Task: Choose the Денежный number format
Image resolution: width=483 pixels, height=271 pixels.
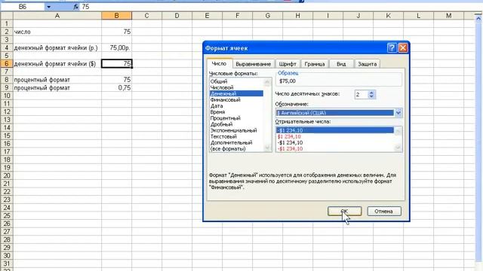Action: coord(236,93)
